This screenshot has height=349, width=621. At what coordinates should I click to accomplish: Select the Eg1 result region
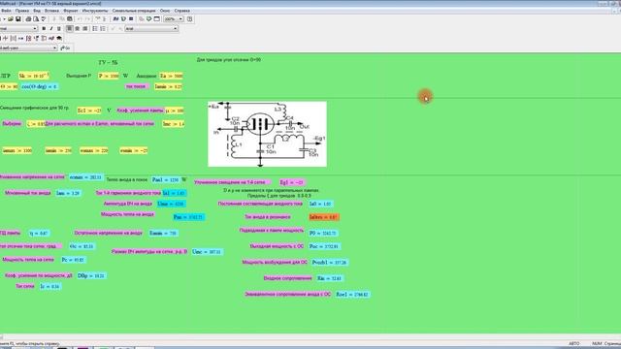tap(292, 182)
